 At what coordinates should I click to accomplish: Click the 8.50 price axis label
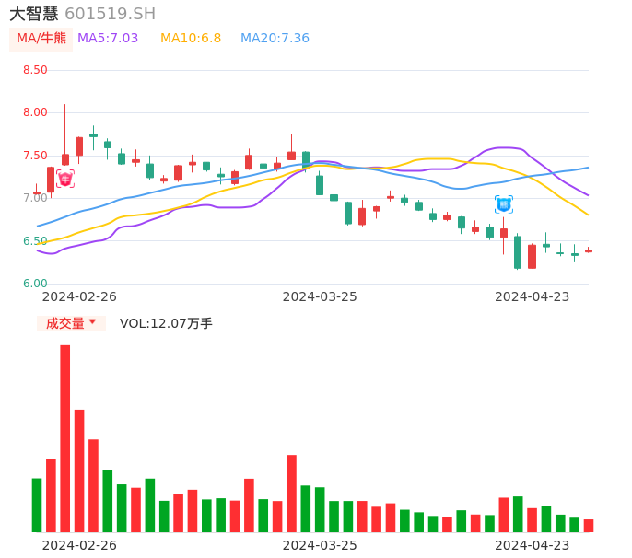35,70
